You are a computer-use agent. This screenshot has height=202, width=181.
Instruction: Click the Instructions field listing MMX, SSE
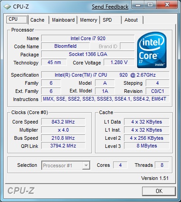tap(105, 99)
